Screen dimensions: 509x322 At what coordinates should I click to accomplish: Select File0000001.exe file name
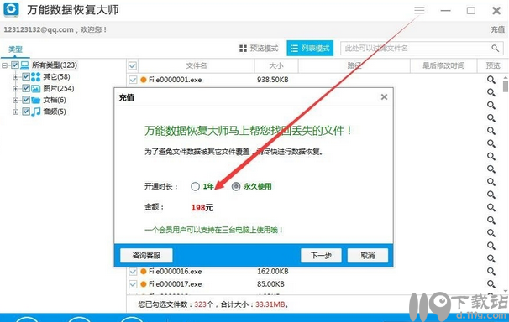click(176, 80)
